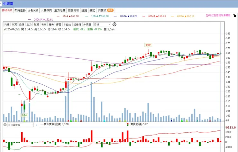Click the orange badge on 月營收 tab
This screenshot has width=238, height=152.
pyautogui.click(x=110, y=10)
